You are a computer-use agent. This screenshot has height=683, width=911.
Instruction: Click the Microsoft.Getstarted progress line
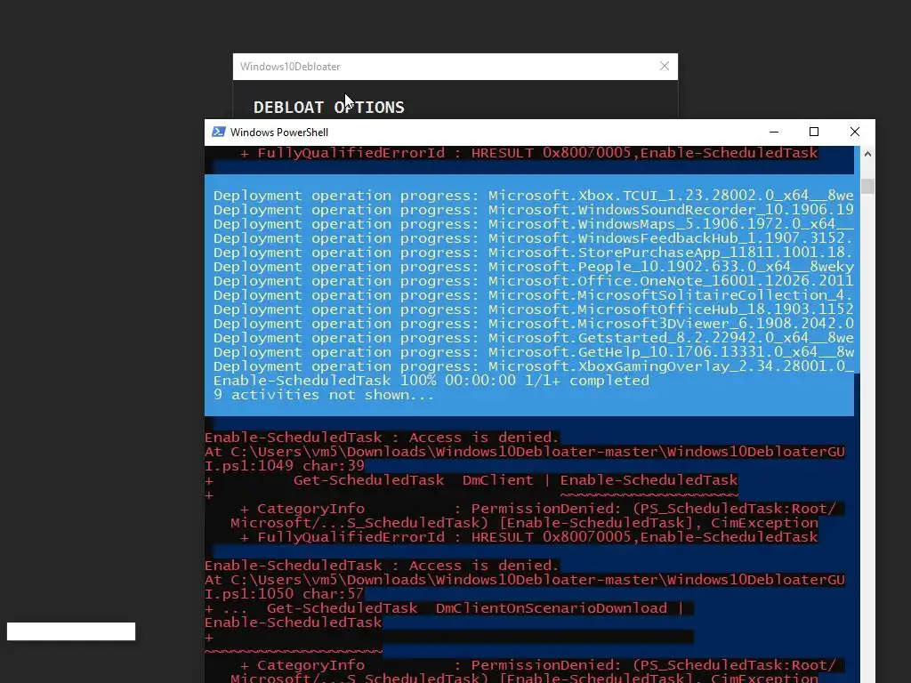click(x=534, y=338)
